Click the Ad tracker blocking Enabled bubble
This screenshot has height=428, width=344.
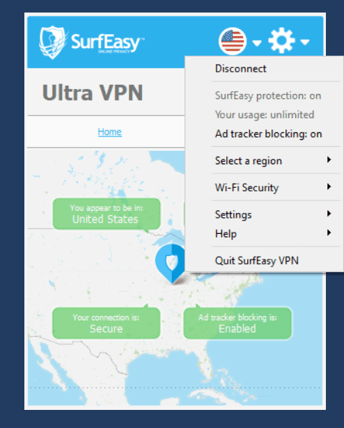coord(237,323)
